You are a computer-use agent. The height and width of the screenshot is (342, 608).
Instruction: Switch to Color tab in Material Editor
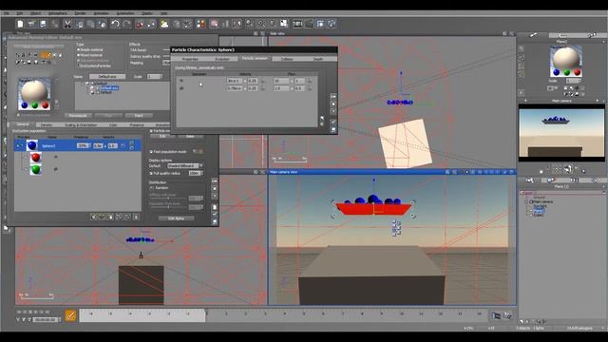point(113,124)
